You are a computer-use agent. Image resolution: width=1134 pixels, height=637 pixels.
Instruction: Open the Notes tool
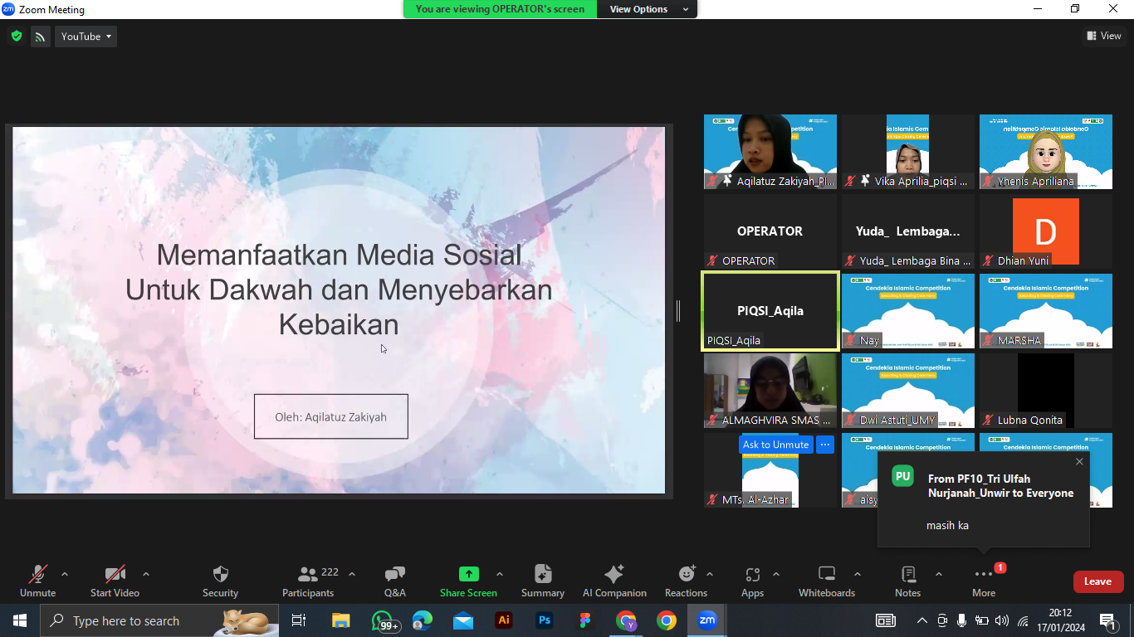click(x=907, y=581)
